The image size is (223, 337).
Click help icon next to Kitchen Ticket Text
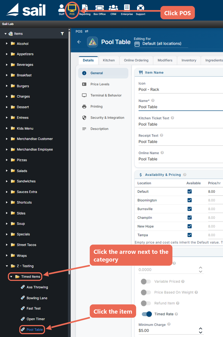point(172,118)
